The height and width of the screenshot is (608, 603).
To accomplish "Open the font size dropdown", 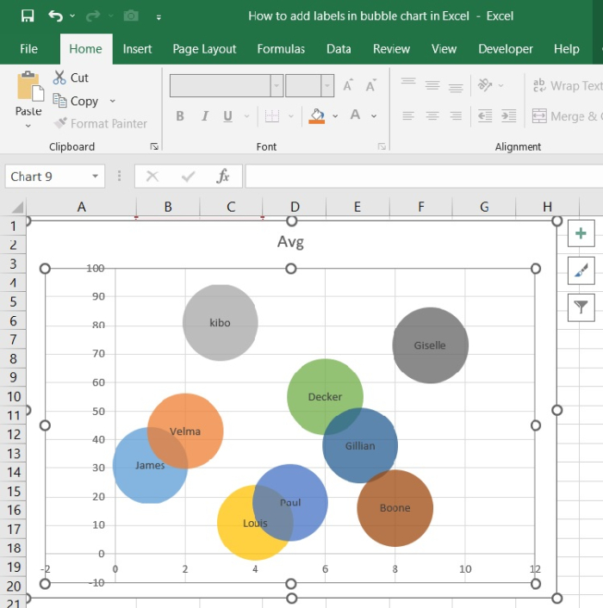I will click(x=327, y=85).
